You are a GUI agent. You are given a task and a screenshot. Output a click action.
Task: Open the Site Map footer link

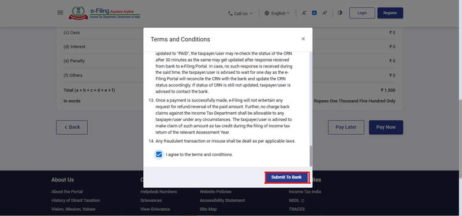click(208, 209)
